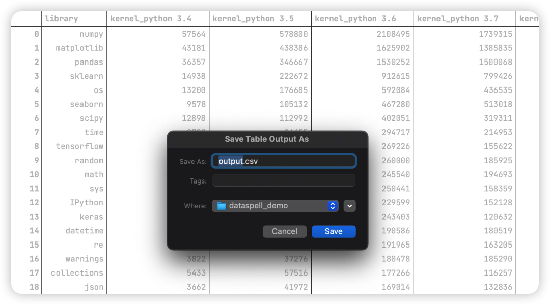Screen dimensions: 550x305
Task: Expand the full file browser chevron
Action: 350,206
